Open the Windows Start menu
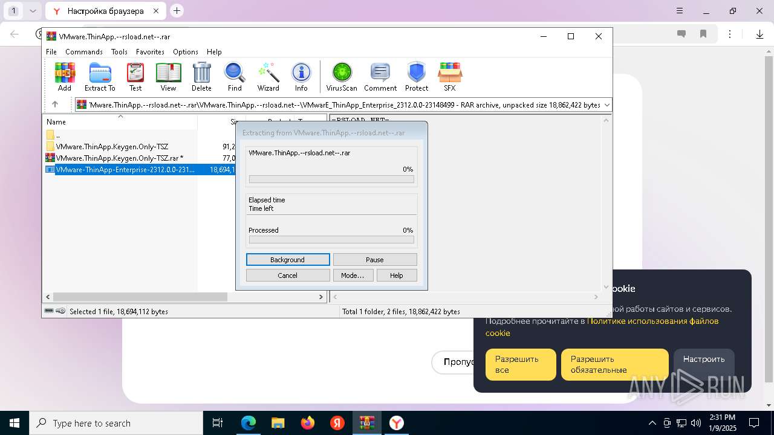 [14, 423]
